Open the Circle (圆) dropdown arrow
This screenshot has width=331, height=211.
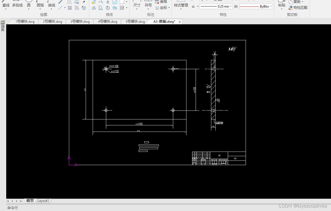pos(29,9)
